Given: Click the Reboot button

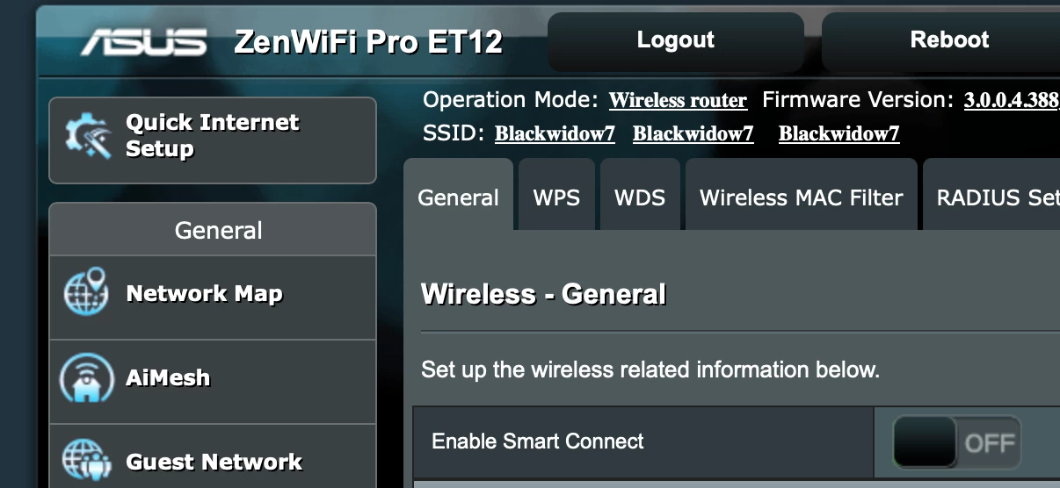Looking at the screenshot, I should [x=949, y=40].
